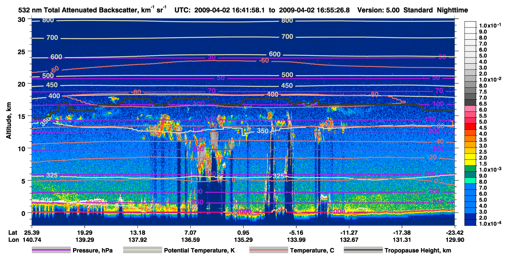The height and width of the screenshot is (259, 505).
Task: Click the 'Pressure, hPa' legend label
Action: 92,251
